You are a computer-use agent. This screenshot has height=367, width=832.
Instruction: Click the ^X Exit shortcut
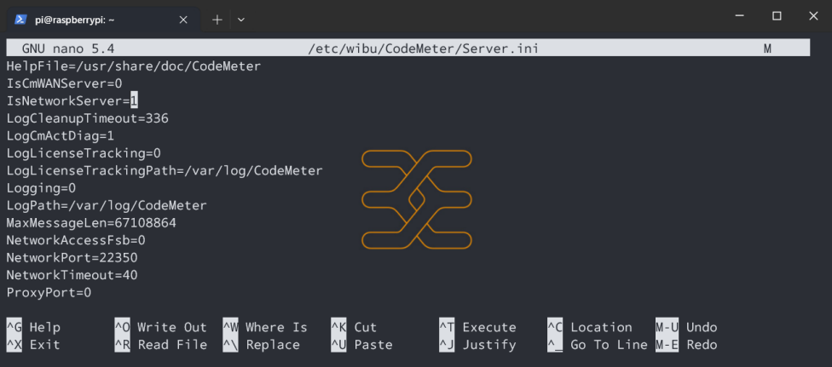33,345
